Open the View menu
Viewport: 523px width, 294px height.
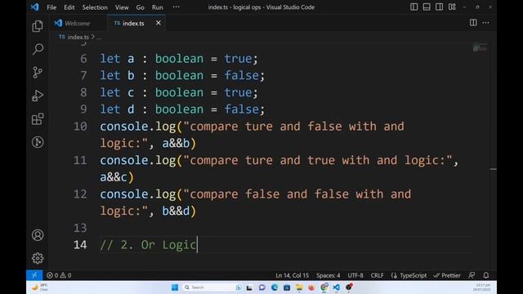point(122,7)
